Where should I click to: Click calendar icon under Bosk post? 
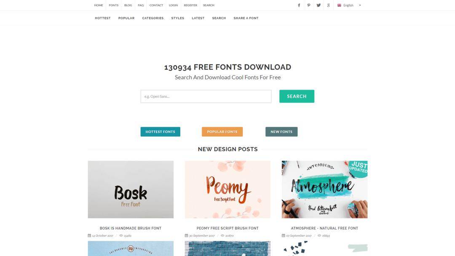[x=89, y=235]
